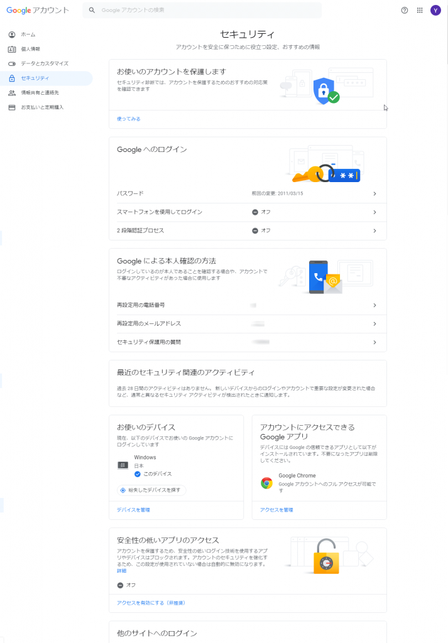Expand the 再設定用のメールアドレス chevron

click(x=374, y=324)
